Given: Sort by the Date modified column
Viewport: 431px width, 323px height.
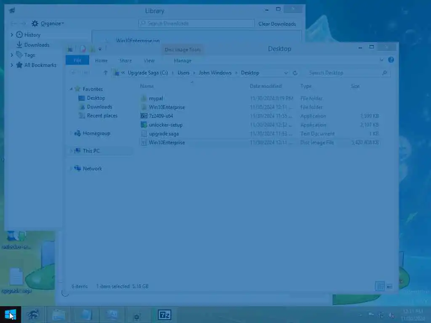Looking at the screenshot, I should coord(266,86).
